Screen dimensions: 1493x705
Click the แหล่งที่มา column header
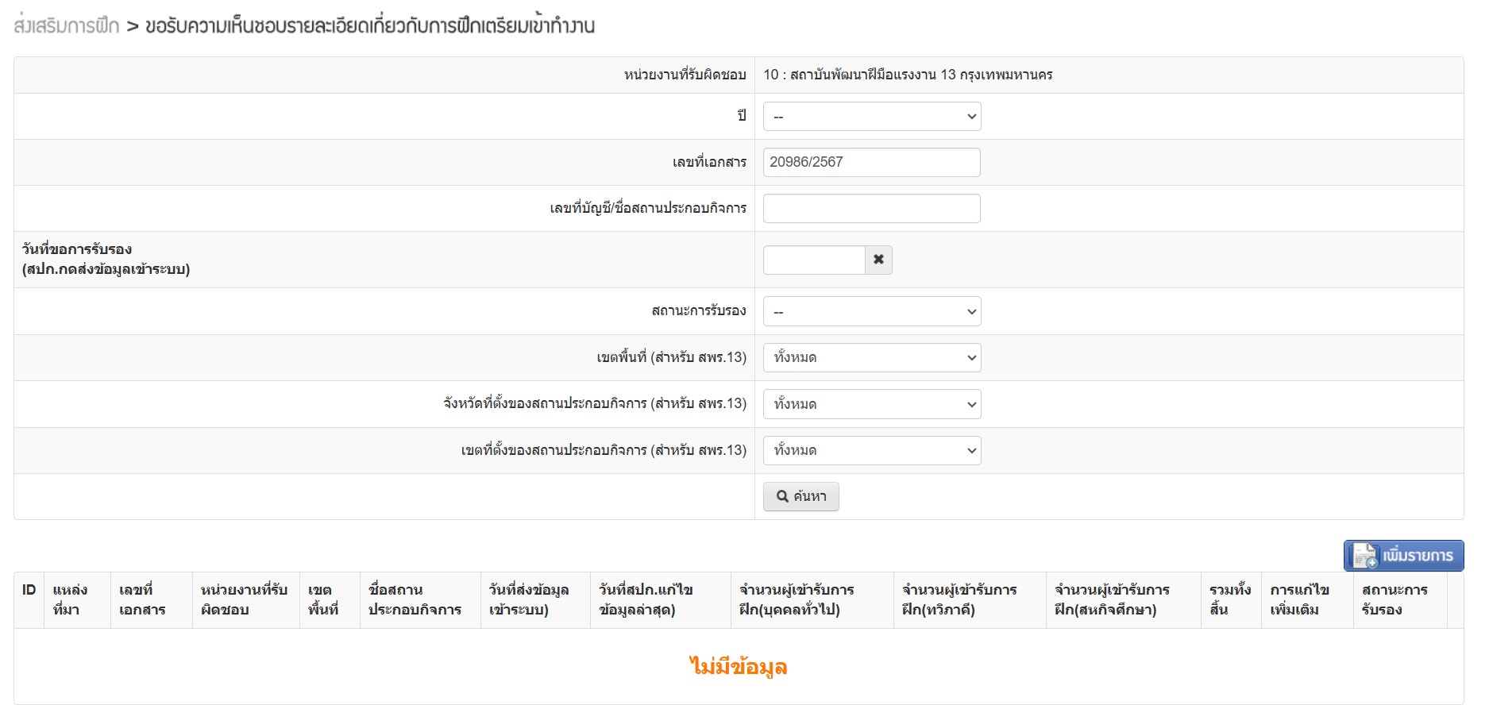[70, 599]
